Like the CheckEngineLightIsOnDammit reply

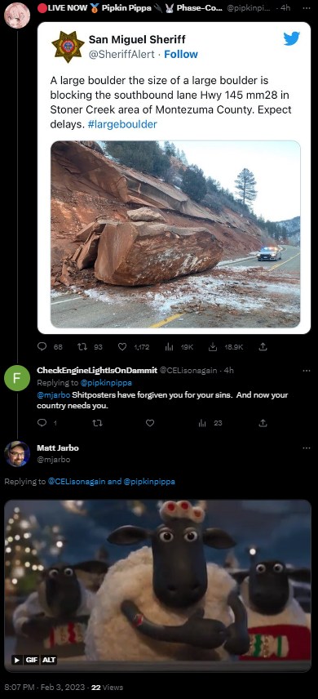click(x=150, y=423)
